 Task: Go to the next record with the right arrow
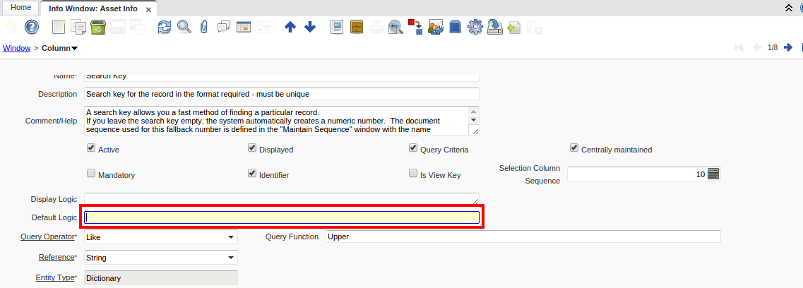(x=787, y=47)
